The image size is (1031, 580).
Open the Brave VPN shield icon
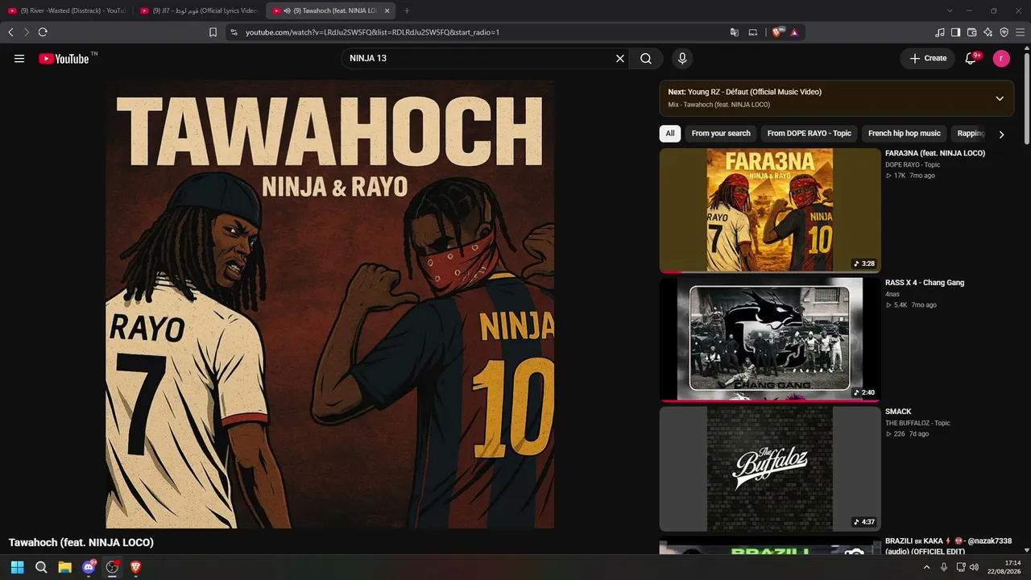1004,32
